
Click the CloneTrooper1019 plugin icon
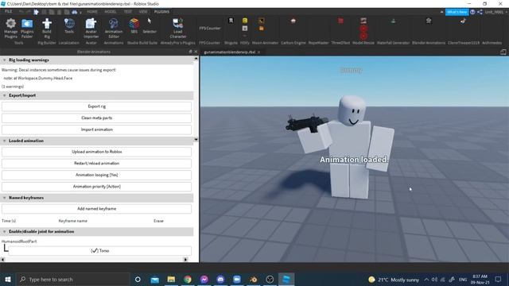(x=463, y=21)
